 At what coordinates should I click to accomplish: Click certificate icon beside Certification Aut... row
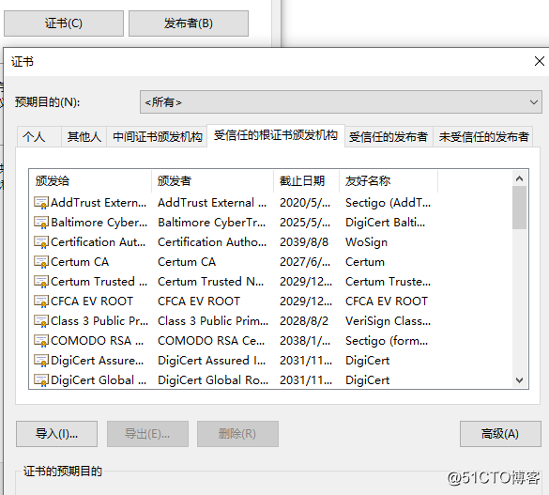(41, 242)
